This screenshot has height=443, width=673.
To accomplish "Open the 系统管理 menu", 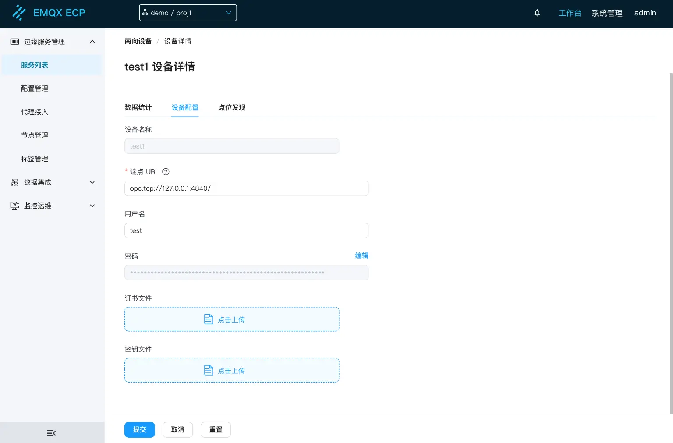I will [x=607, y=13].
